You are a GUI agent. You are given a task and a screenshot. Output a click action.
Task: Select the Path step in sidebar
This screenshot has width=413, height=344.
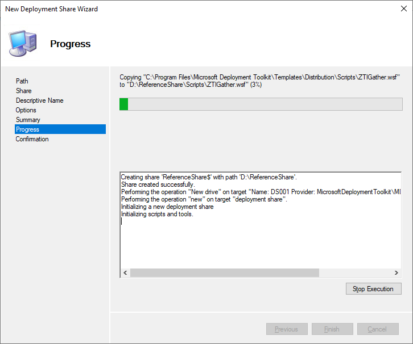pos(22,81)
